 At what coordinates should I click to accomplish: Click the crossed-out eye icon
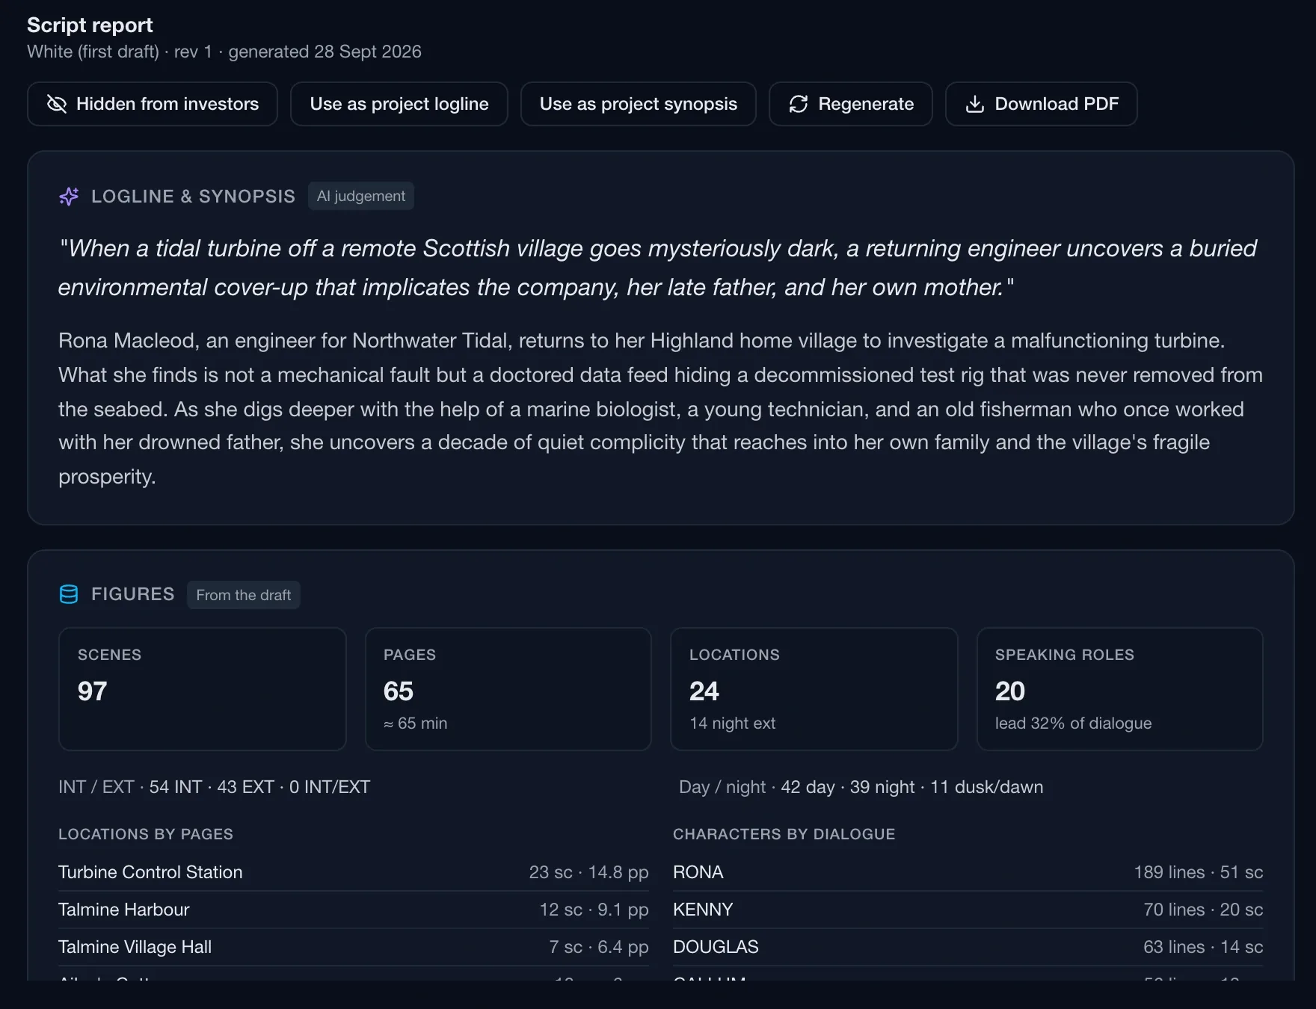[57, 104]
